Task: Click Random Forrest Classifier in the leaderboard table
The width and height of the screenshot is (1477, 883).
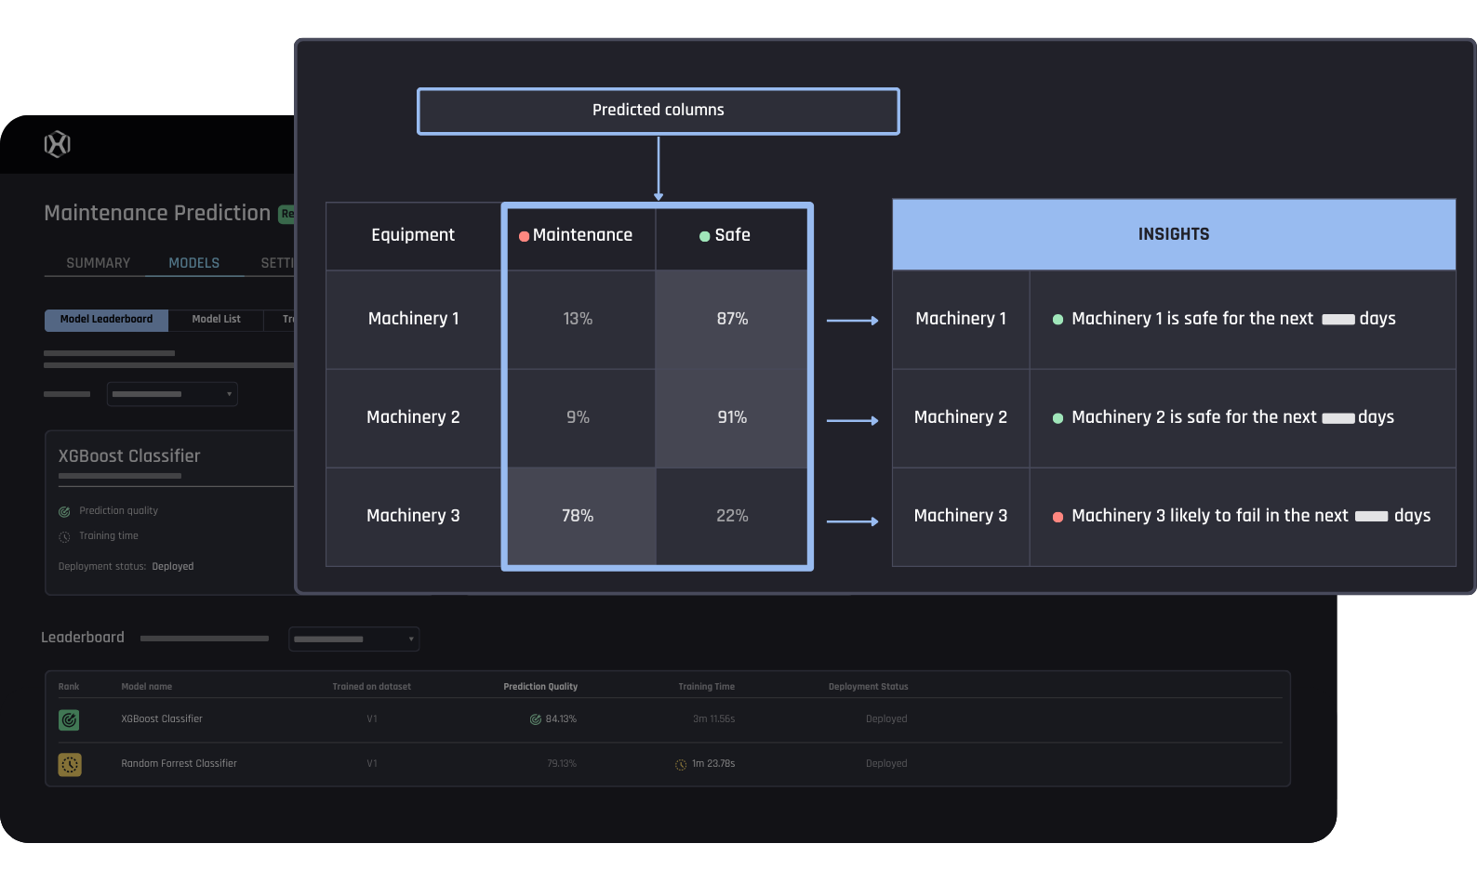Action: point(179,764)
